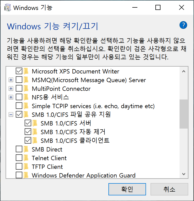Select the Telnet Client row label
This screenshot has height=201, width=194.
pos(49,158)
